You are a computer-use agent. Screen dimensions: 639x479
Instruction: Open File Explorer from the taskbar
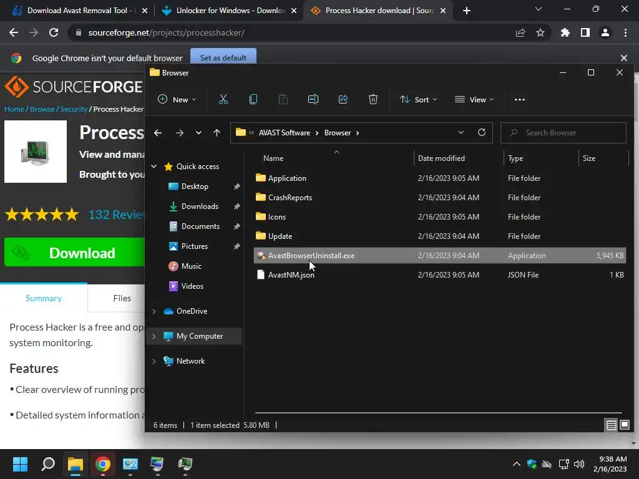coord(76,464)
